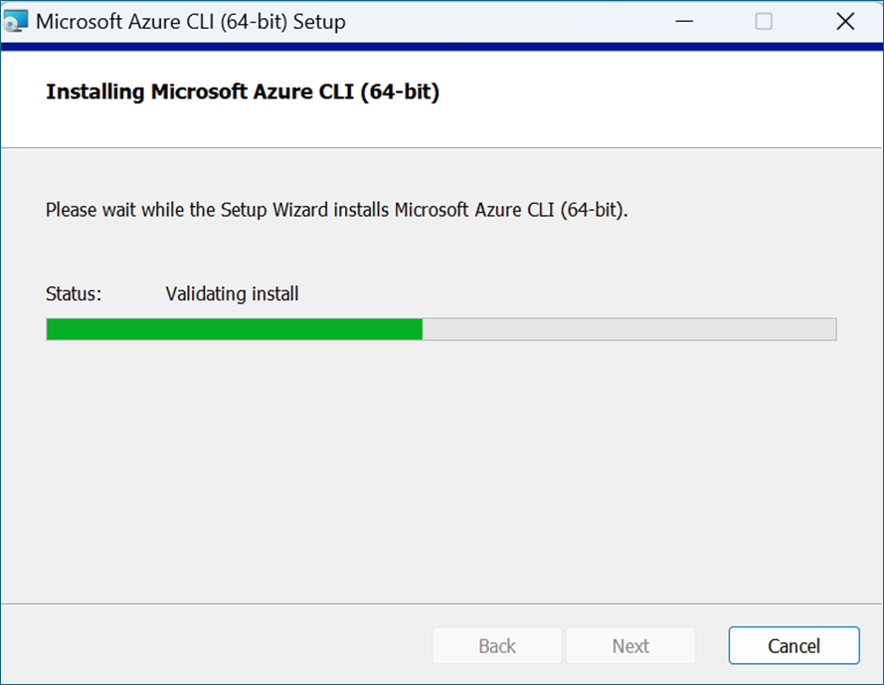
Task: Click the dark blue banner stripe under title bar
Action: [x=442, y=47]
